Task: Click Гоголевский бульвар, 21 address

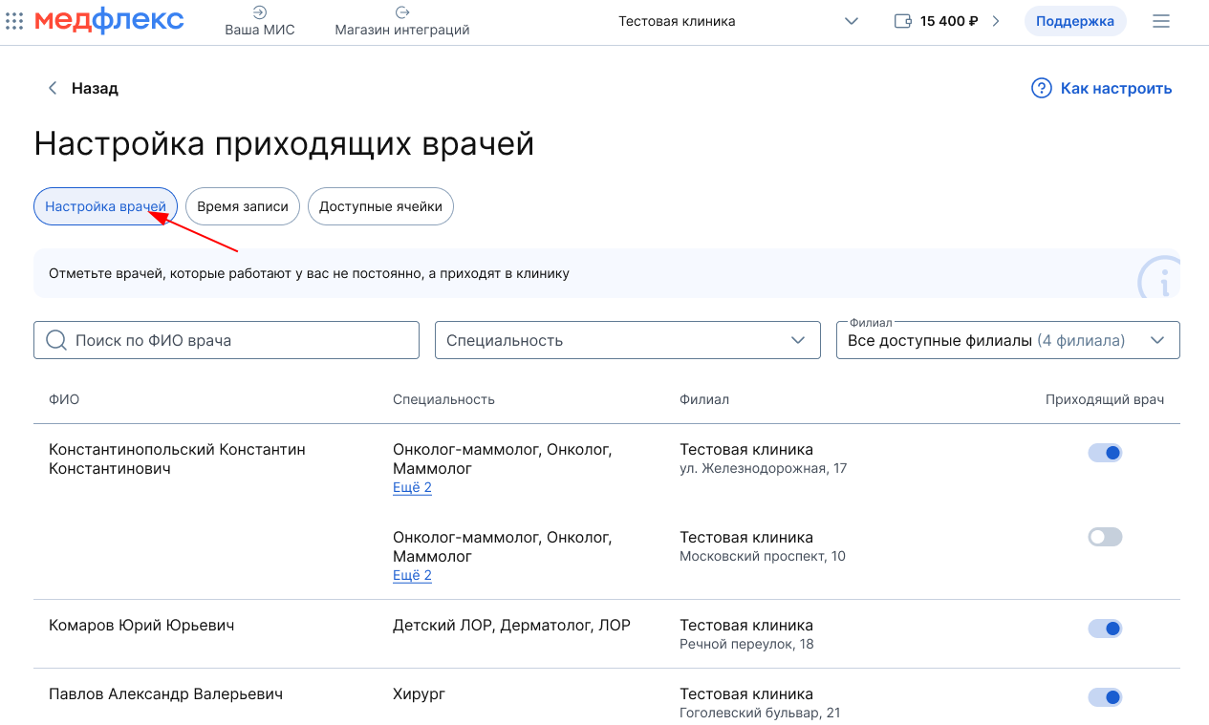Action: point(760,713)
